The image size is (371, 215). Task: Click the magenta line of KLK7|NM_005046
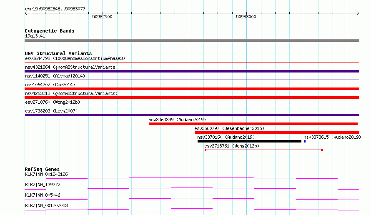pos(192,199)
